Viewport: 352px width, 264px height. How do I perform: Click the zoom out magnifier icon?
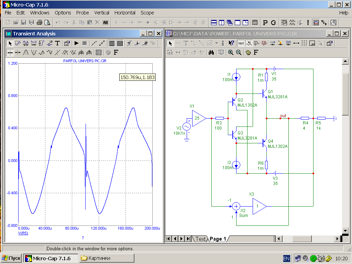point(238,53)
